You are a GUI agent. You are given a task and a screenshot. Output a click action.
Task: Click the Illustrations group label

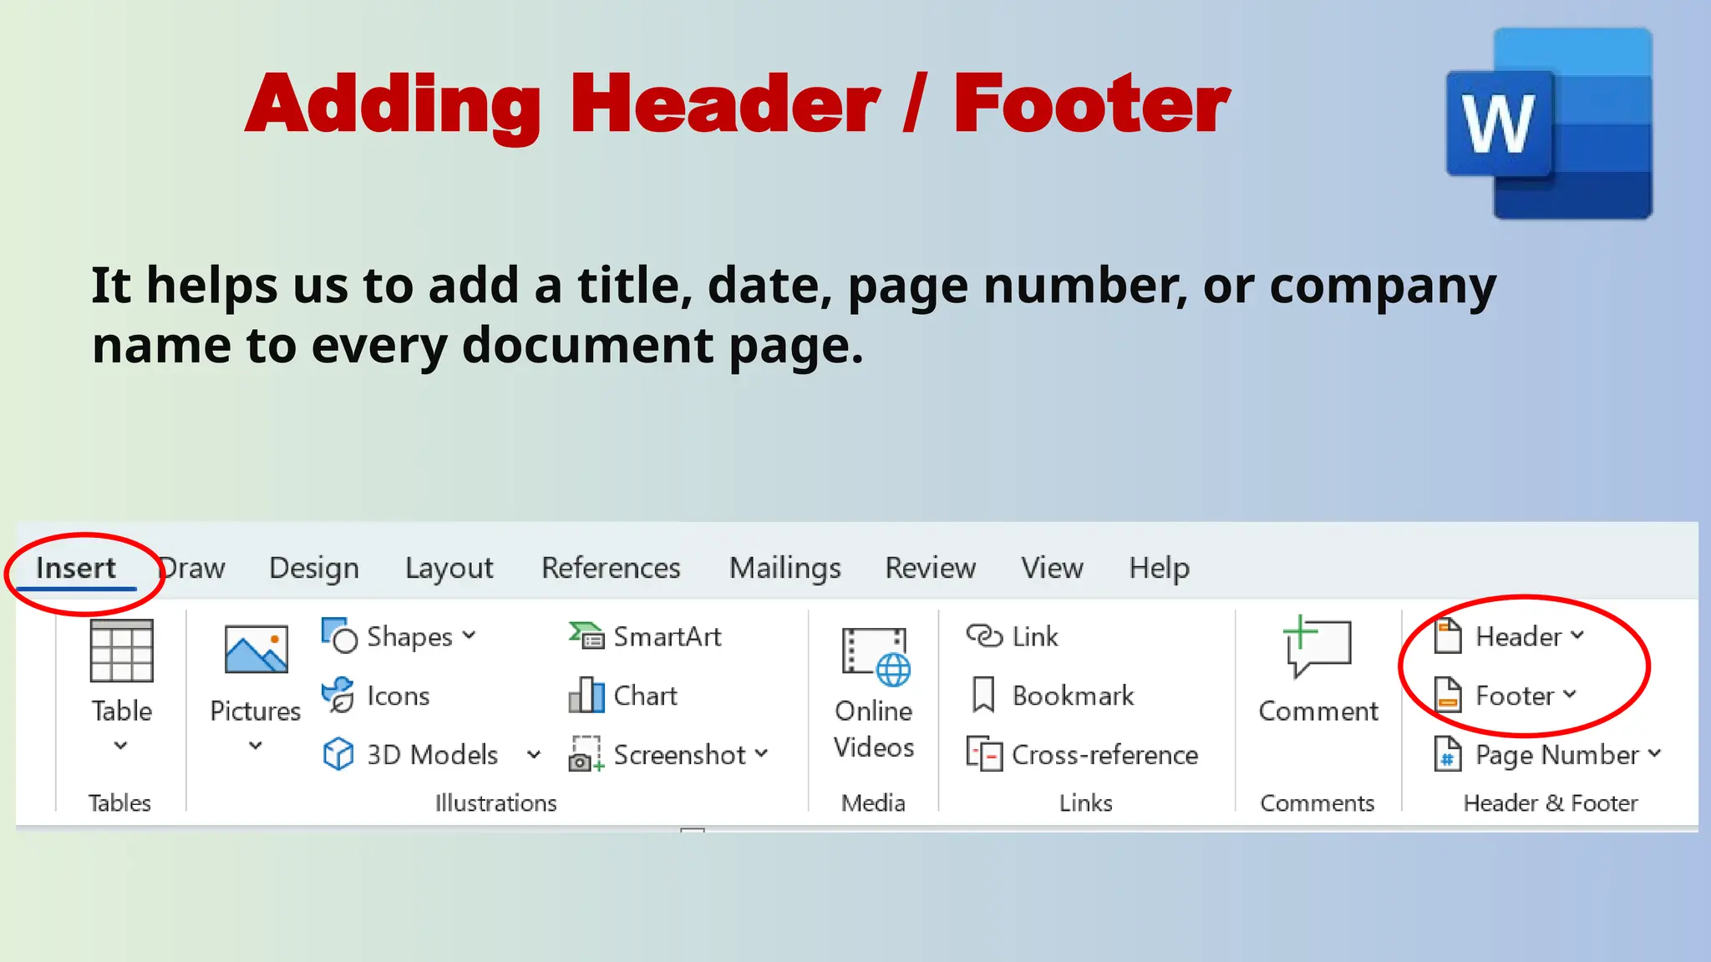495,803
